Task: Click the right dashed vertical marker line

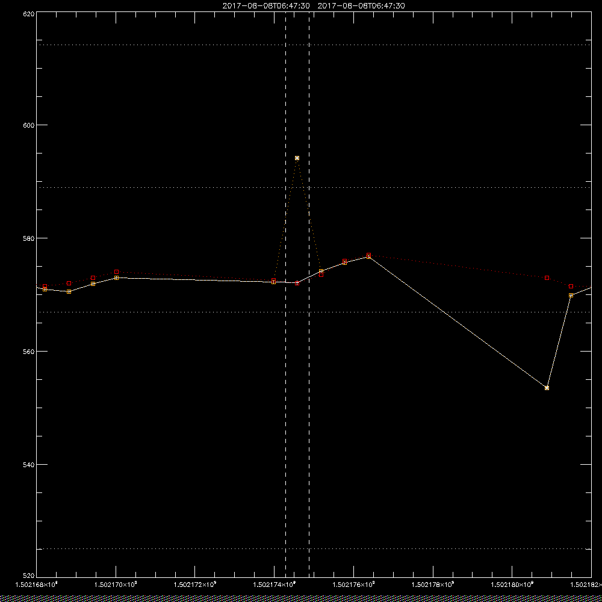Action: point(309,294)
